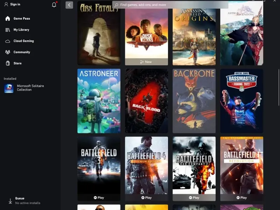Open the Back 4 Blood game tile
Viewport: 280px width, 210px height.
[146, 101]
